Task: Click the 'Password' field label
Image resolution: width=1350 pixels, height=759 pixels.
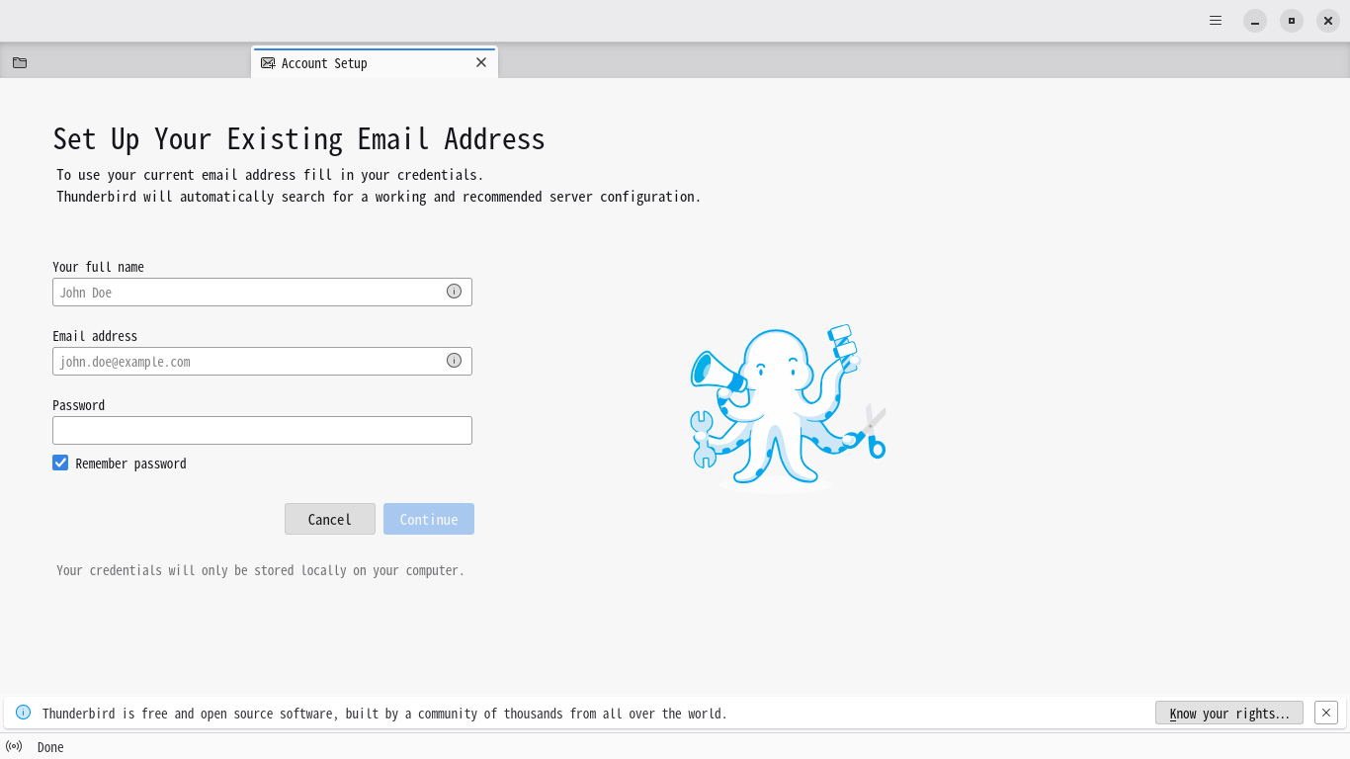Action: click(x=78, y=405)
